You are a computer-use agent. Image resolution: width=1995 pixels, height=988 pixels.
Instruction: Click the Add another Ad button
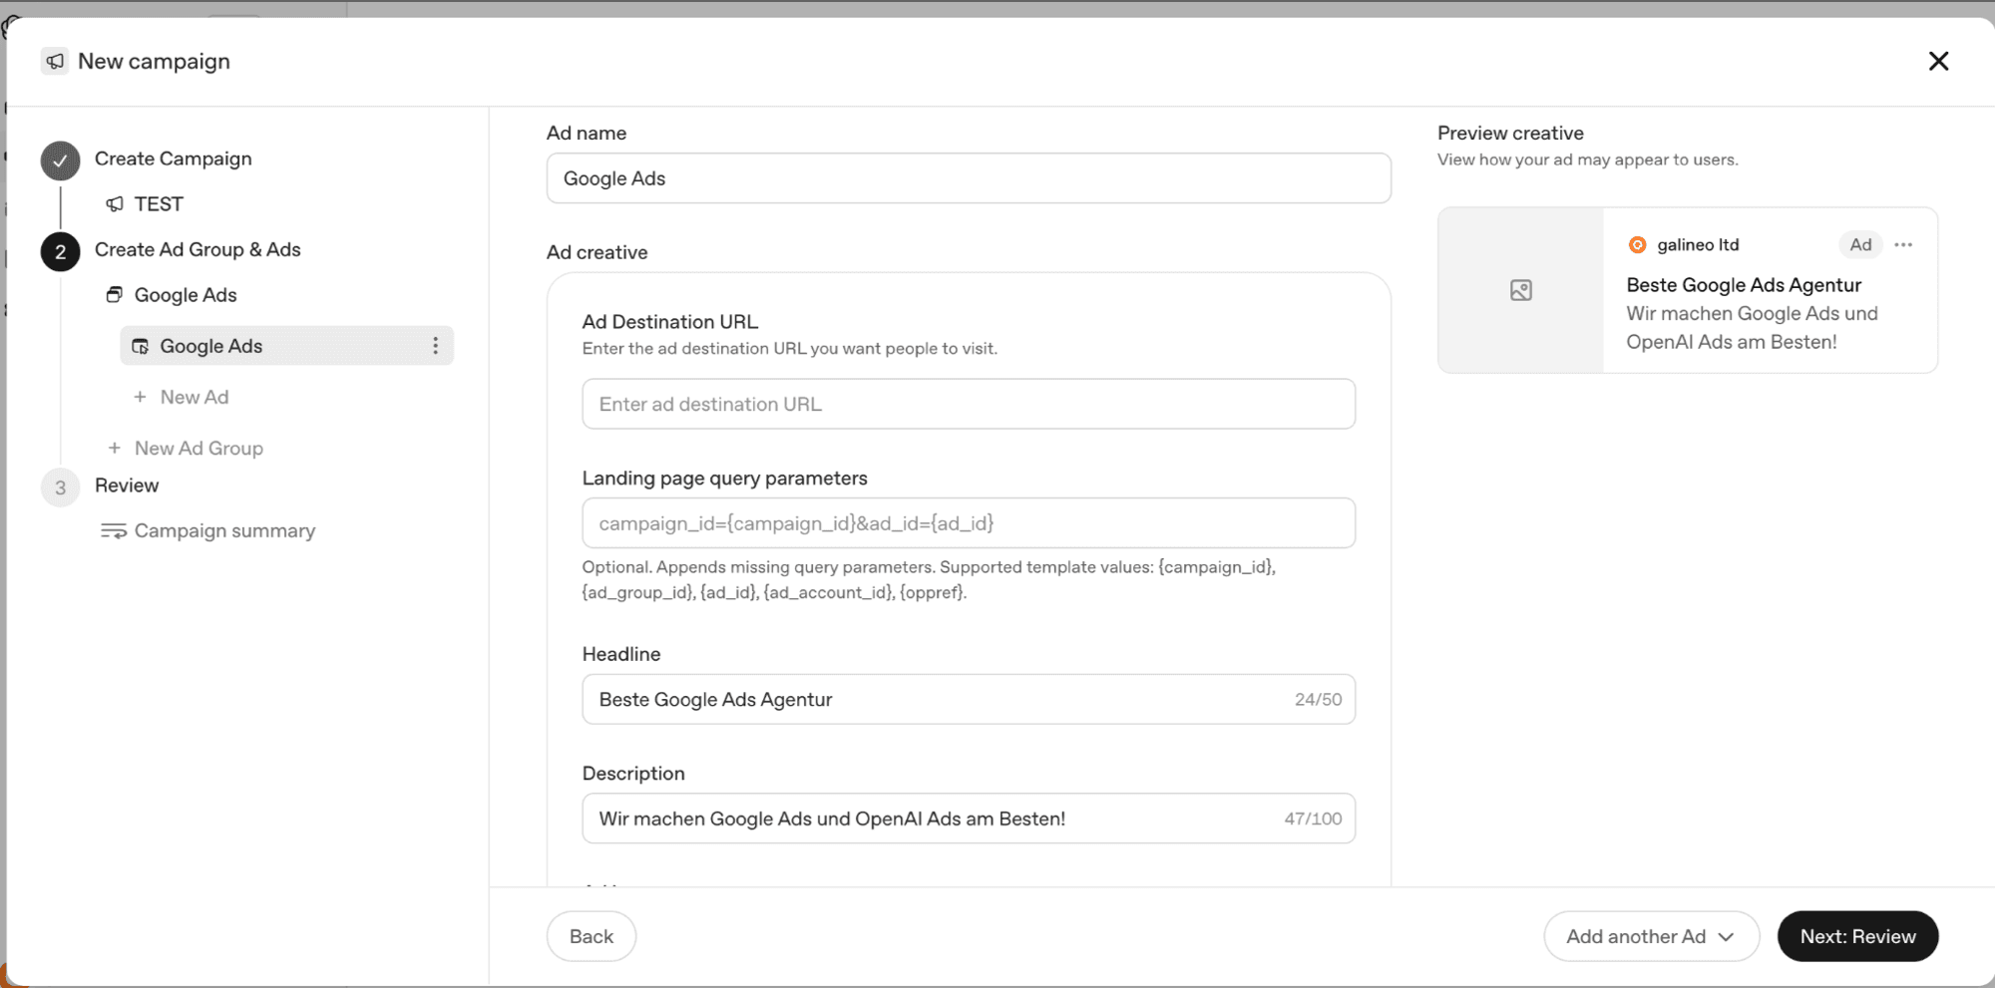click(x=1651, y=936)
